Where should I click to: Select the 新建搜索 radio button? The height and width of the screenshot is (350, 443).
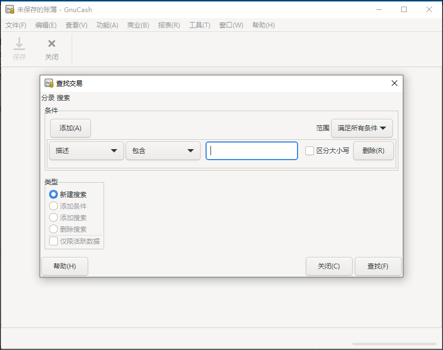pos(53,194)
